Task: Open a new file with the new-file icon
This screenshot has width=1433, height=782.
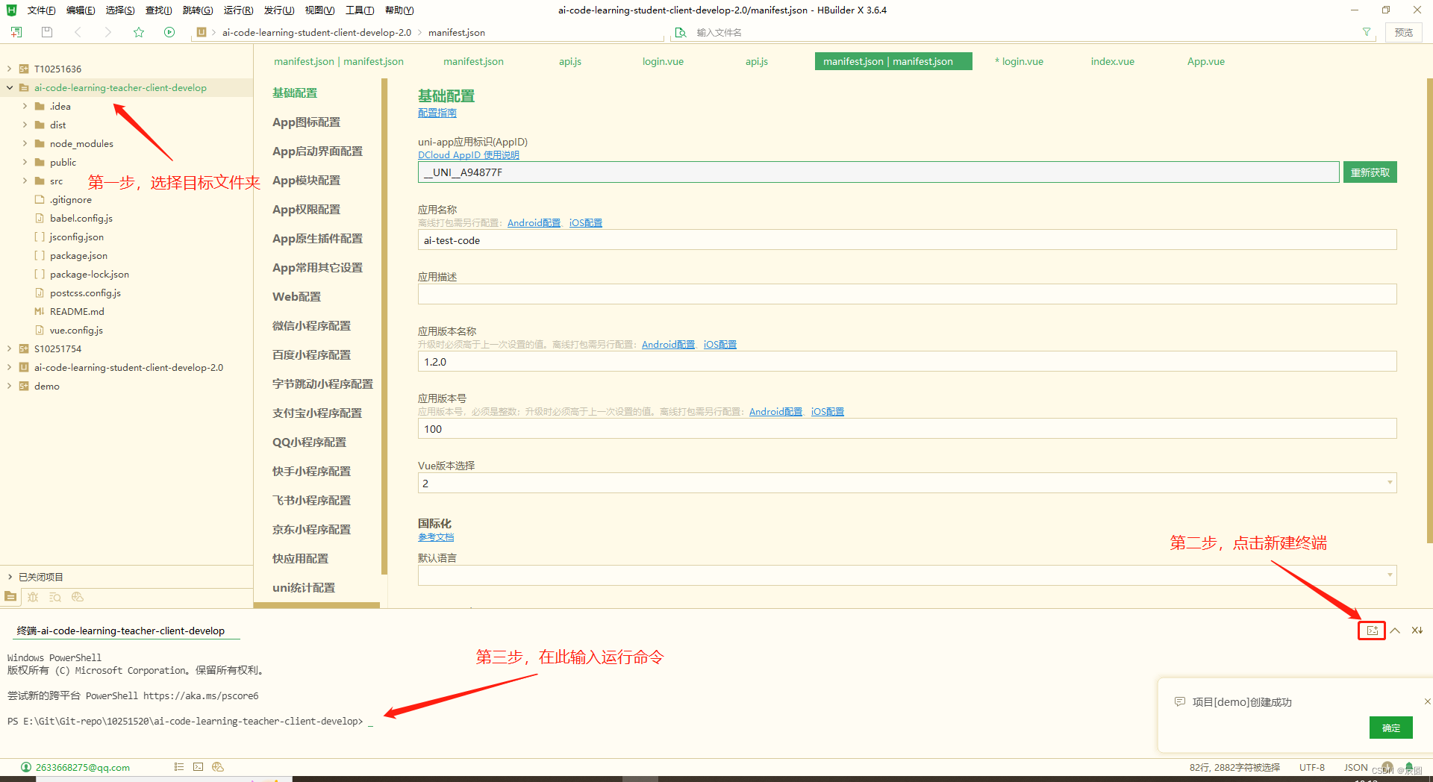Action: pos(16,32)
